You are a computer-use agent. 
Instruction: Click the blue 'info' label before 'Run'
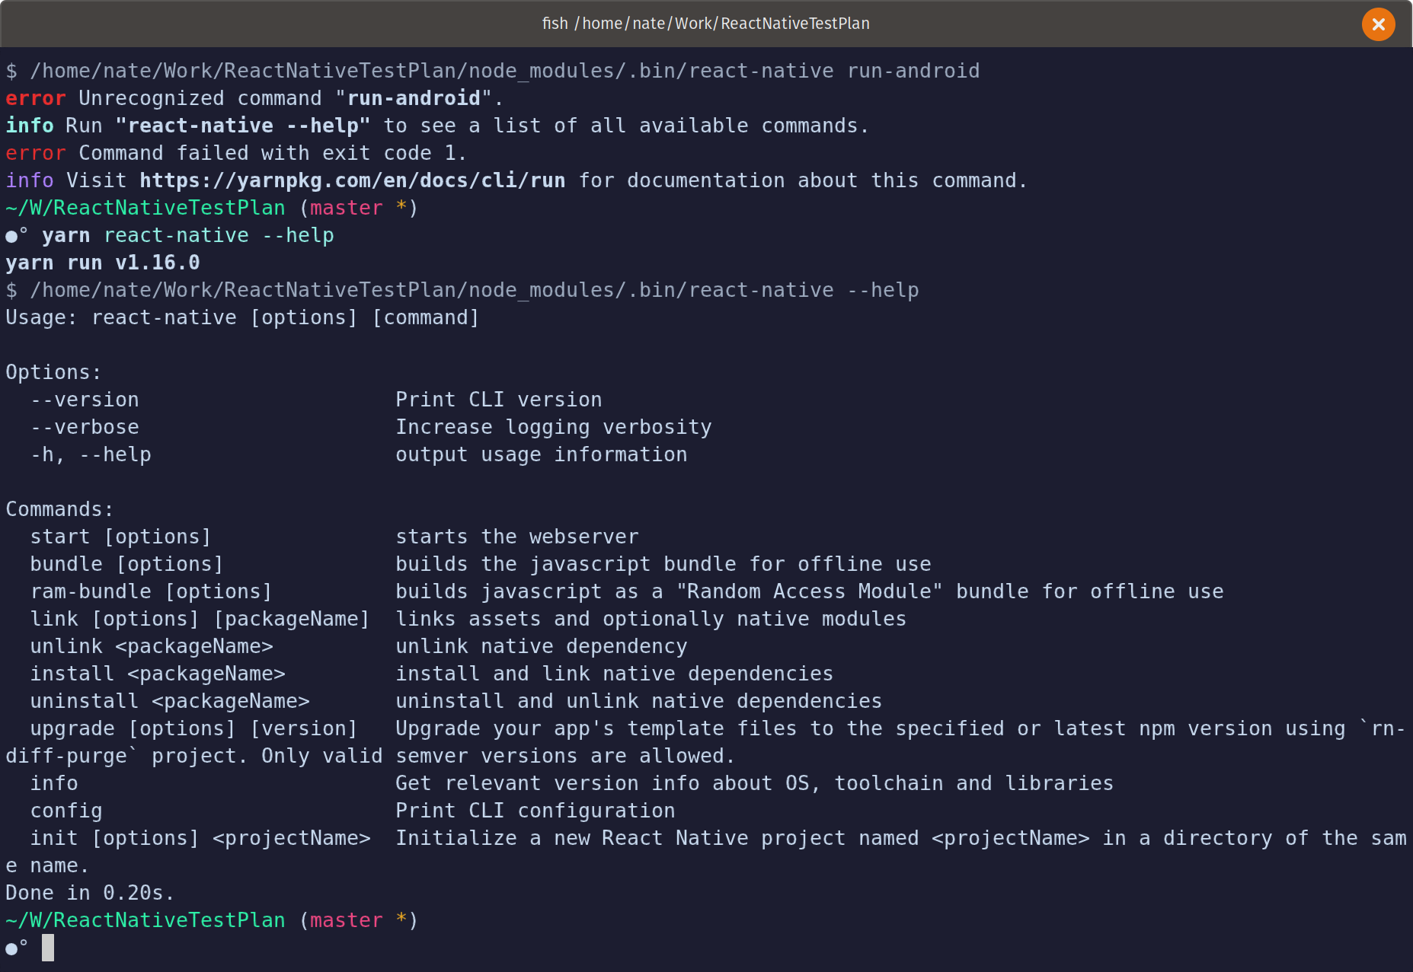30,126
